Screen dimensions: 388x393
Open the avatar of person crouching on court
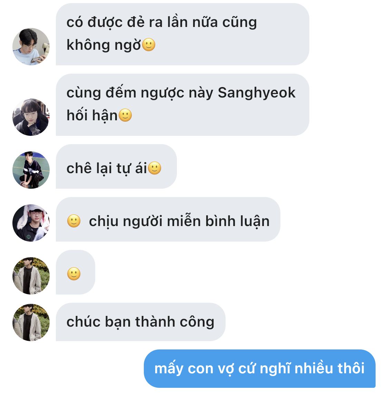[x=31, y=170]
